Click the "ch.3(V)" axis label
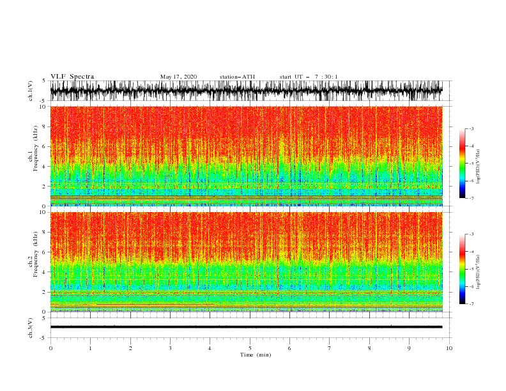This screenshot has width=506, height=391. point(31,328)
